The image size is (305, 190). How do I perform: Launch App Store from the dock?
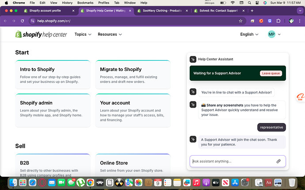(x=235, y=183)
